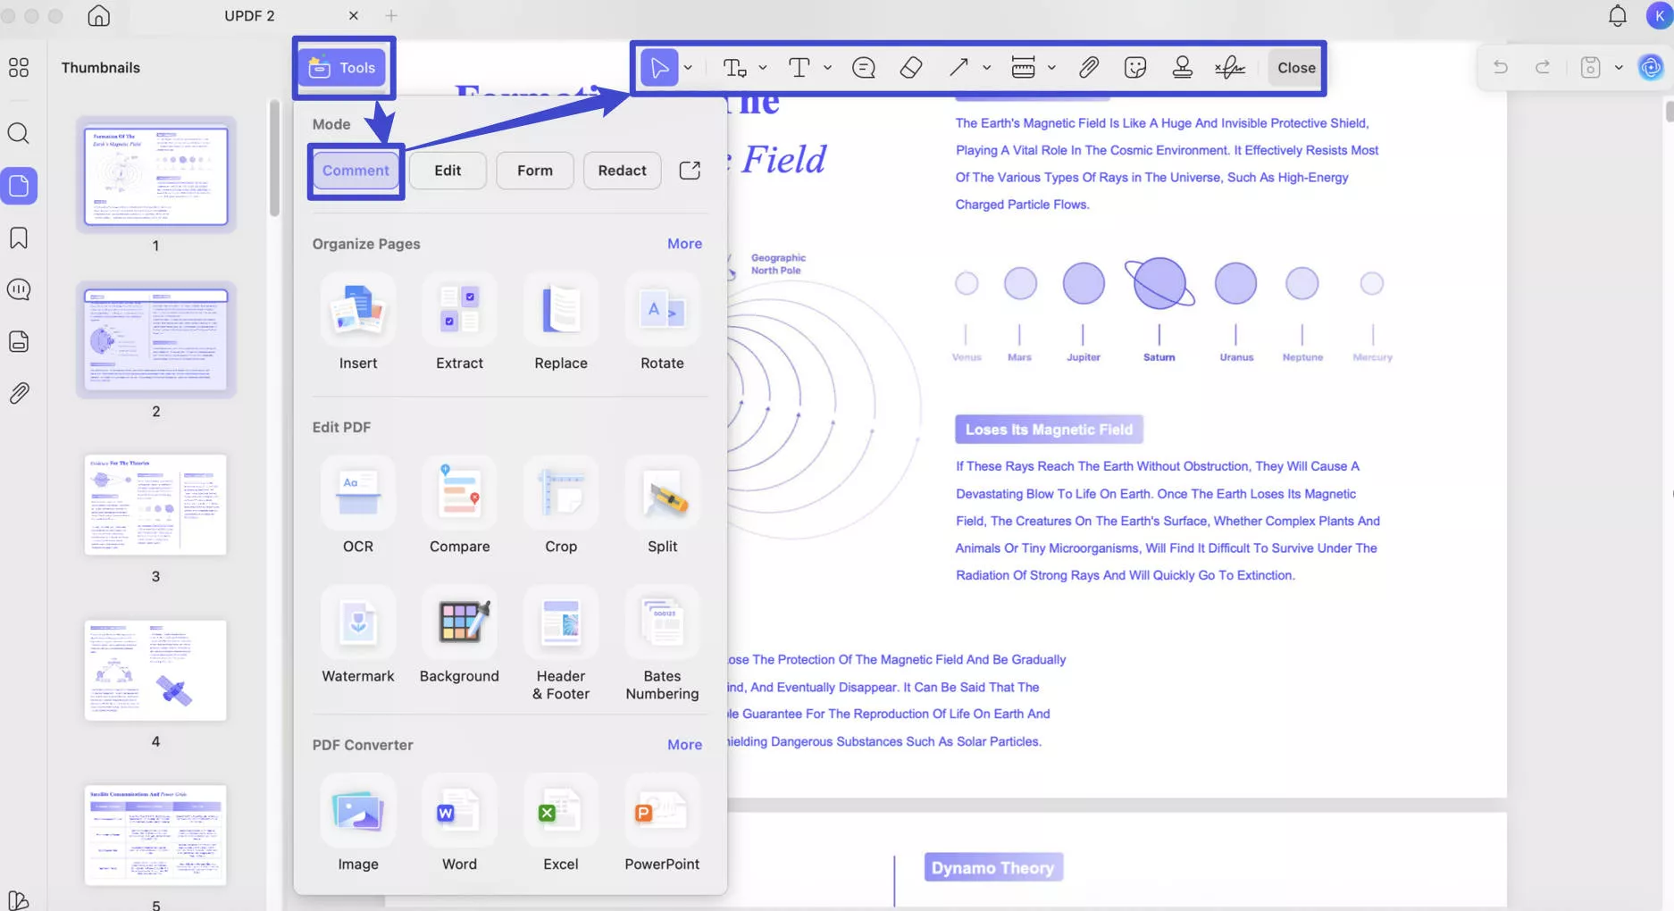Open the Crop tool under Edit PDF
This screenshot has width=1674, height=911.
(x=561, y=506)
